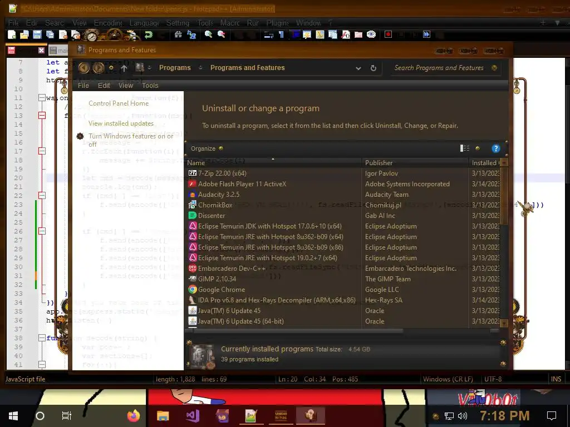Viewport: 570px width, 427px height.
Task: Collapse code fold marker at line 11
Action: pos(42,98)
